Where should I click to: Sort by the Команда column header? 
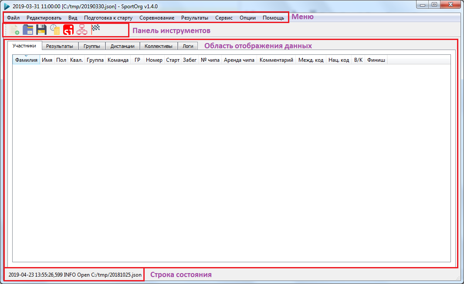point(118,60)
